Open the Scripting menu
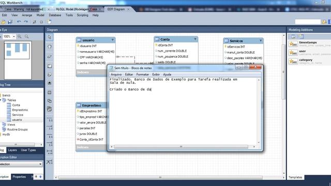 pyautogui.click(x=83, y=15)
